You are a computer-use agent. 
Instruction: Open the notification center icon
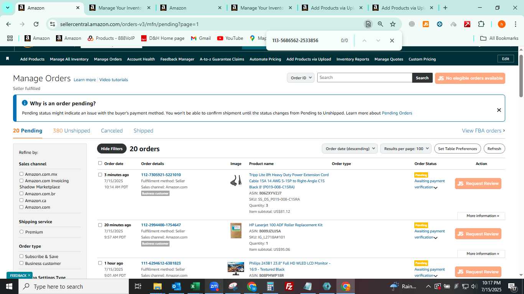(x=512, y=286)
